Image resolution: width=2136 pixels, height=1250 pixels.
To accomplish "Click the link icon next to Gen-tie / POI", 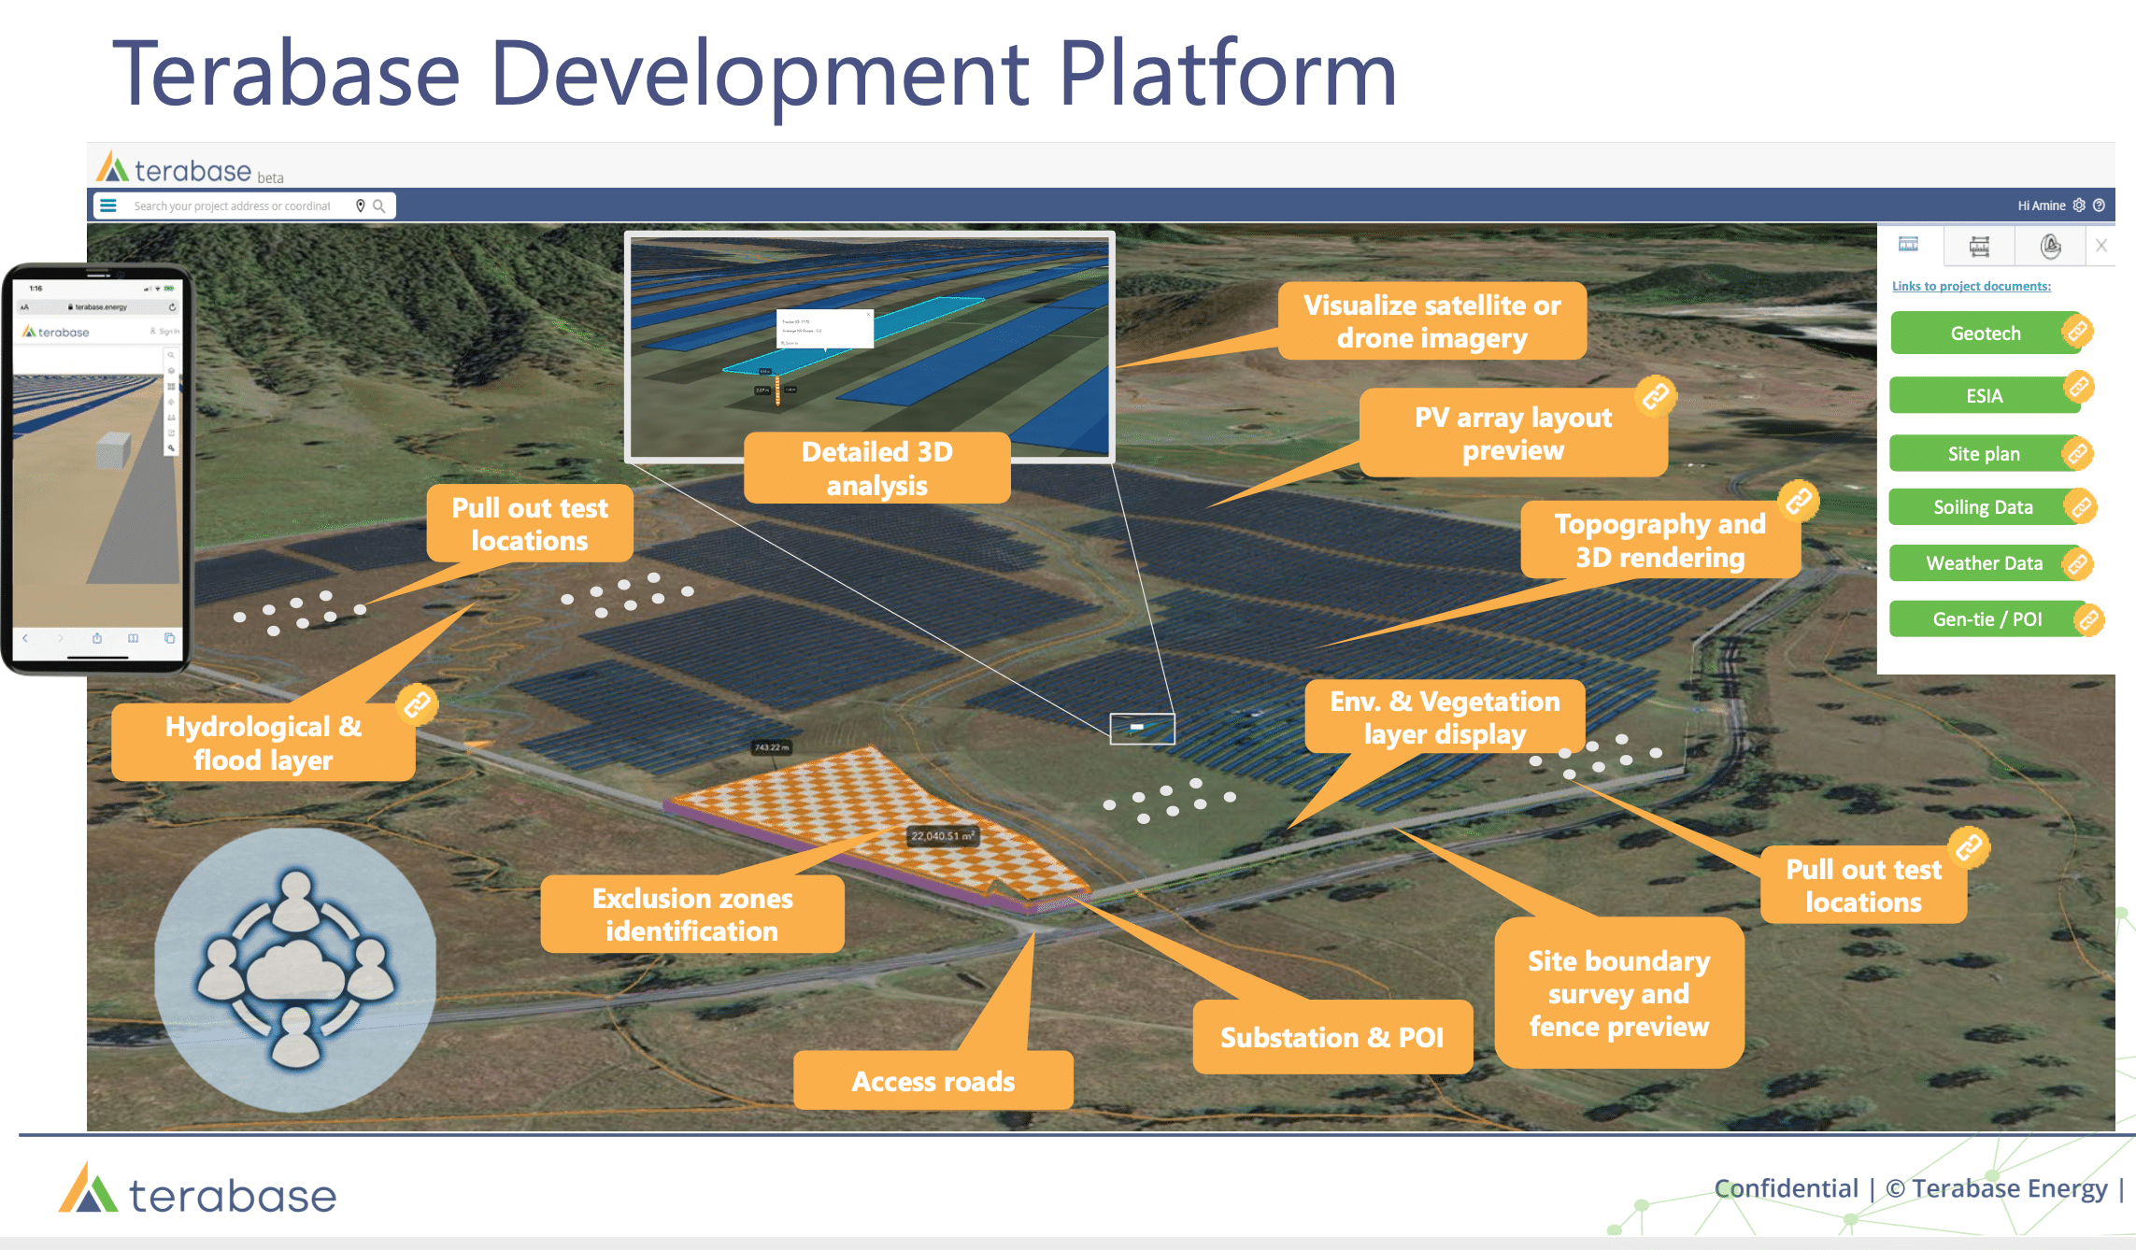I will tap(2089, 618).
